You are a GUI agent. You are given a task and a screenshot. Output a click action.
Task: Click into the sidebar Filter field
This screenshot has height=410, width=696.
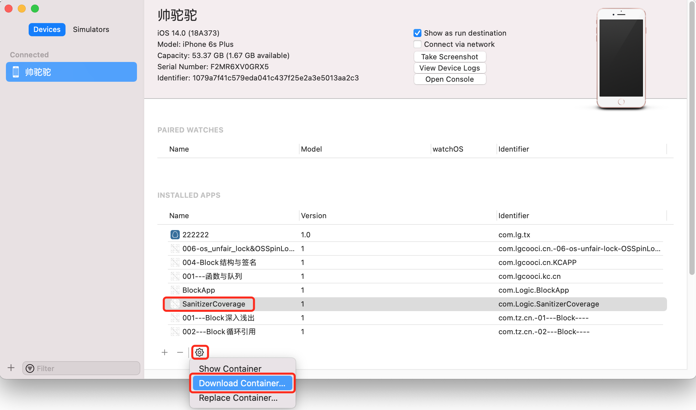[x=81, y=368]
